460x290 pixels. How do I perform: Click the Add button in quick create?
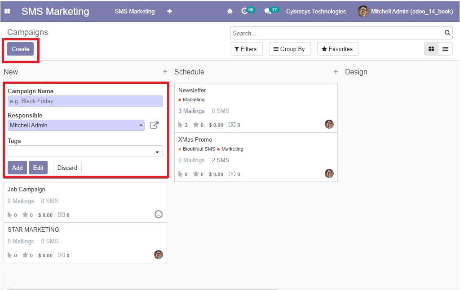coord(18,168)
